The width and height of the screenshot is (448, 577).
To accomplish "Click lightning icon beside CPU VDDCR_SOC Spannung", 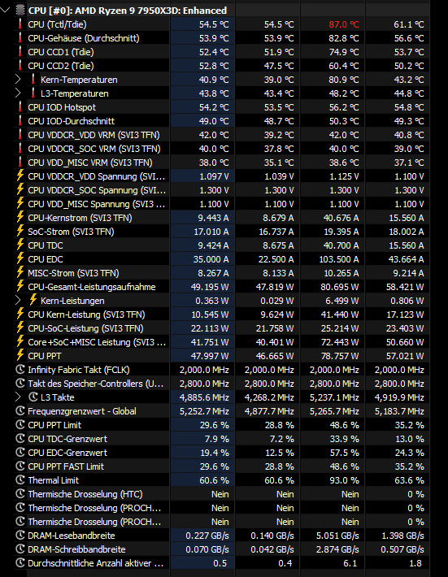I will coord(20,190).
